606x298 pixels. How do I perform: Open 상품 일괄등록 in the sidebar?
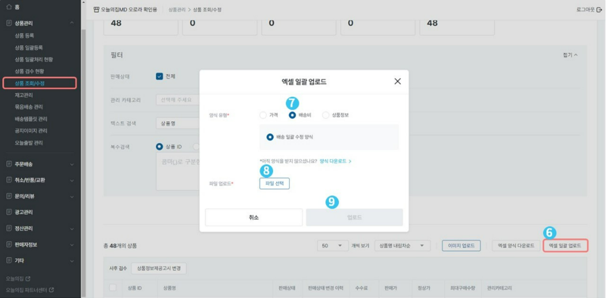29,48
